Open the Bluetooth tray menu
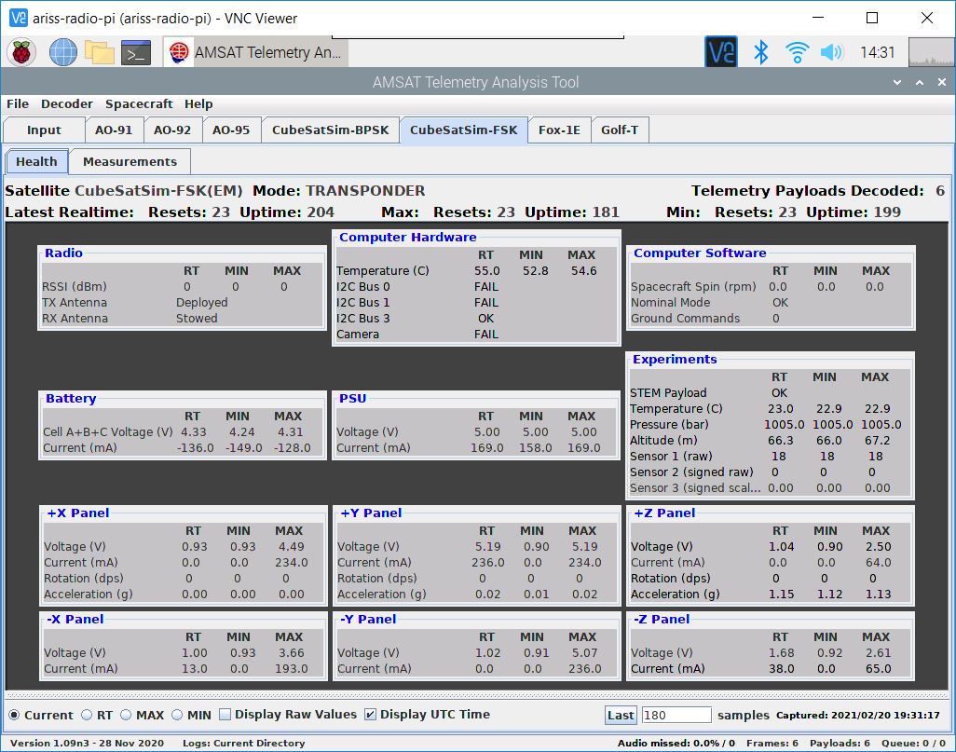 click(x=760, y=52)
